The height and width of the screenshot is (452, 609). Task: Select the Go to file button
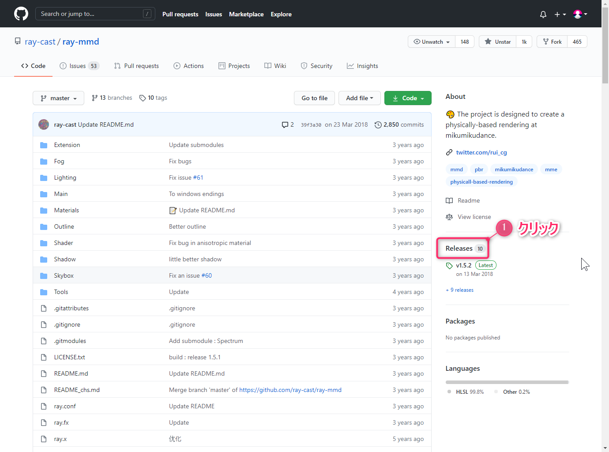click(315, 98)
